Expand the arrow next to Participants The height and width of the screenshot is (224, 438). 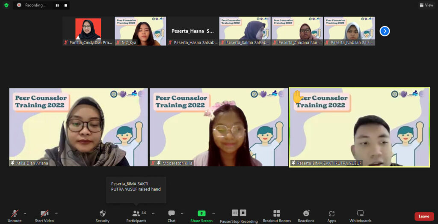click(x=153, y=213)
